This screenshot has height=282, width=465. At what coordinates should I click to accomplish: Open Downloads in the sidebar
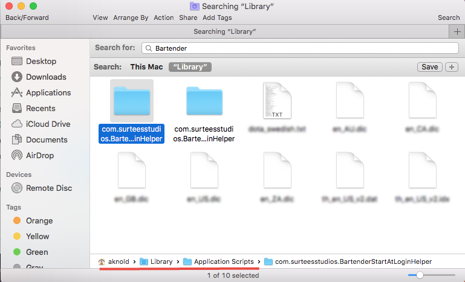click(39, 77)
